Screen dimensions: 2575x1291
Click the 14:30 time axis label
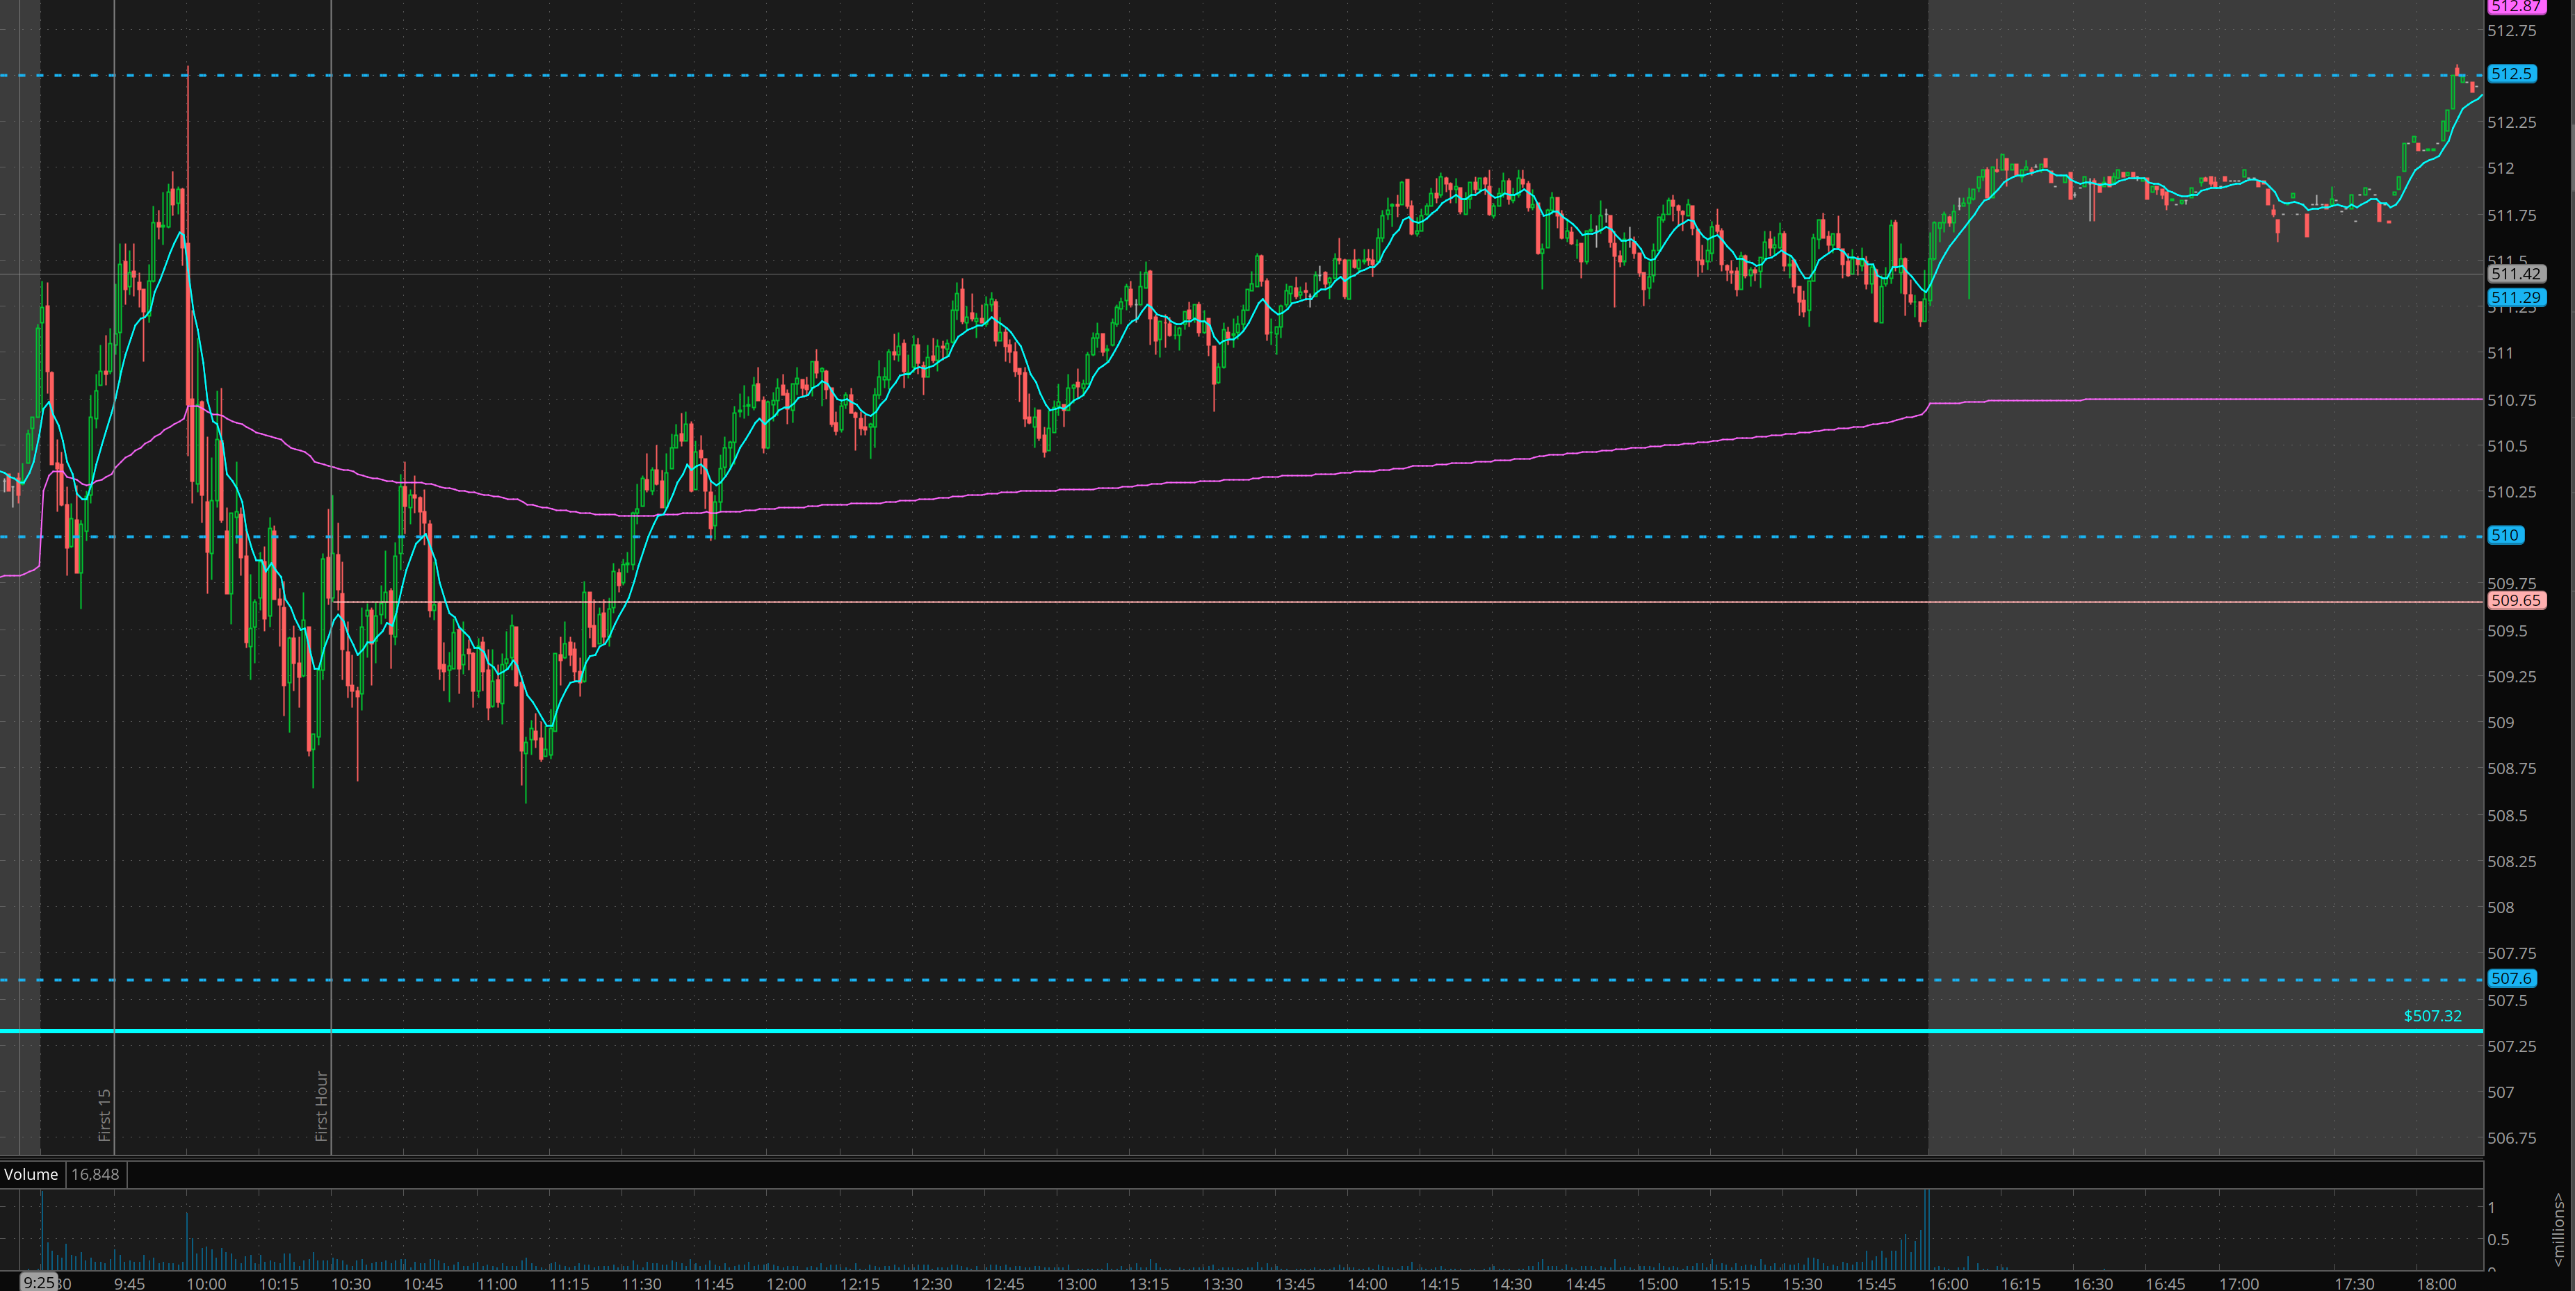[1511, 1283]
